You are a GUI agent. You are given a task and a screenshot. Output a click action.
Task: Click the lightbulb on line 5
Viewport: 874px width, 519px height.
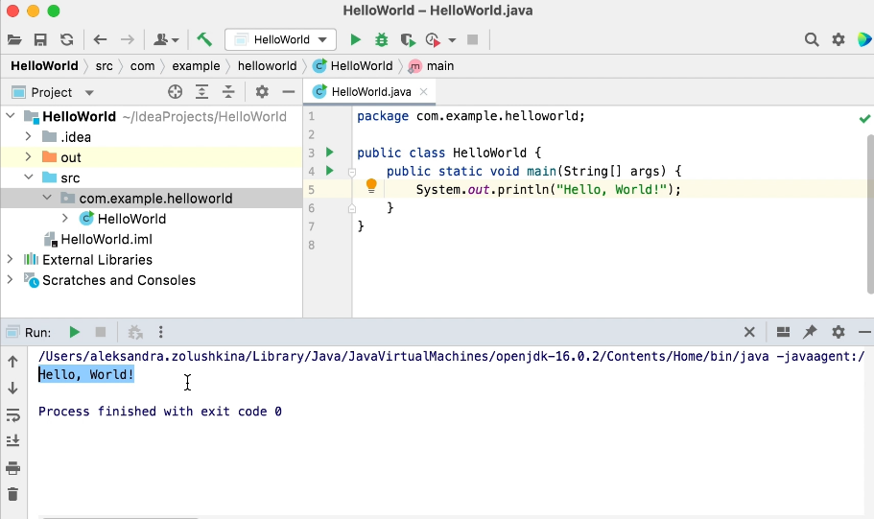tap(371, 188)
